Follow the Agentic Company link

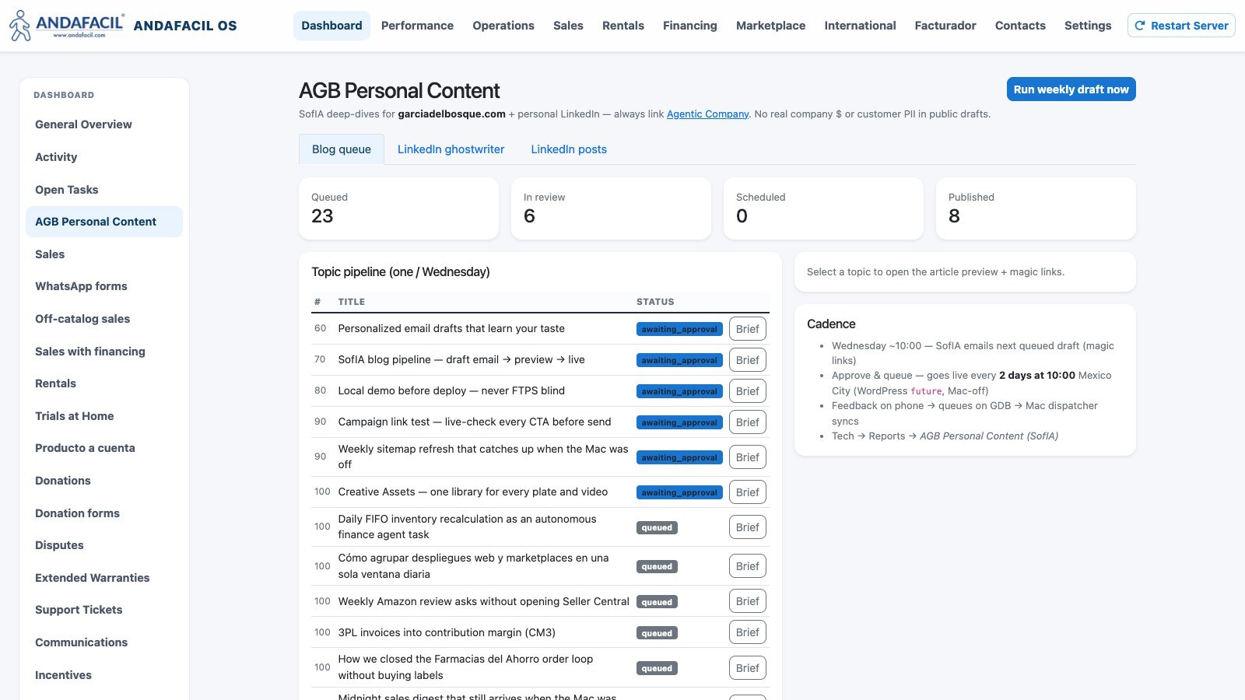tap(707, 114)
